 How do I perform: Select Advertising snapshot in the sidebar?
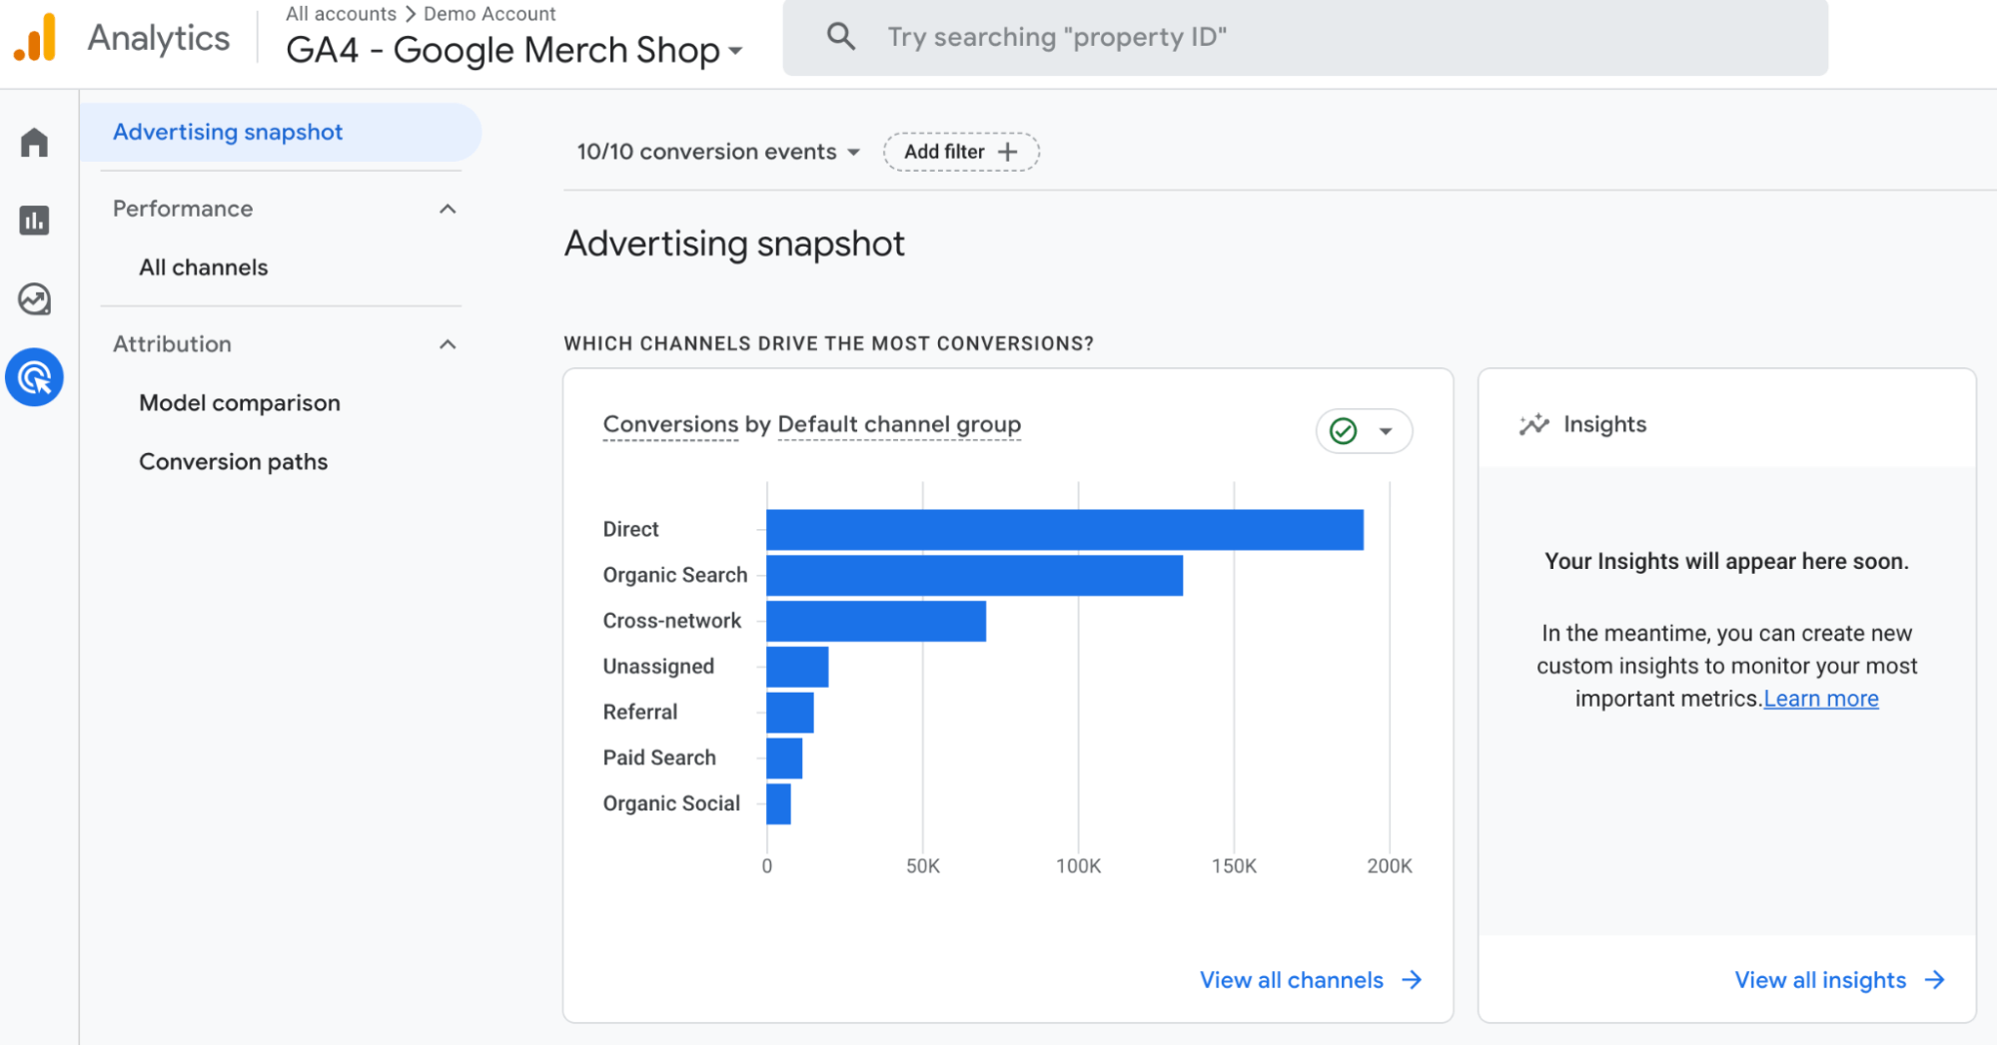[280, 132]
